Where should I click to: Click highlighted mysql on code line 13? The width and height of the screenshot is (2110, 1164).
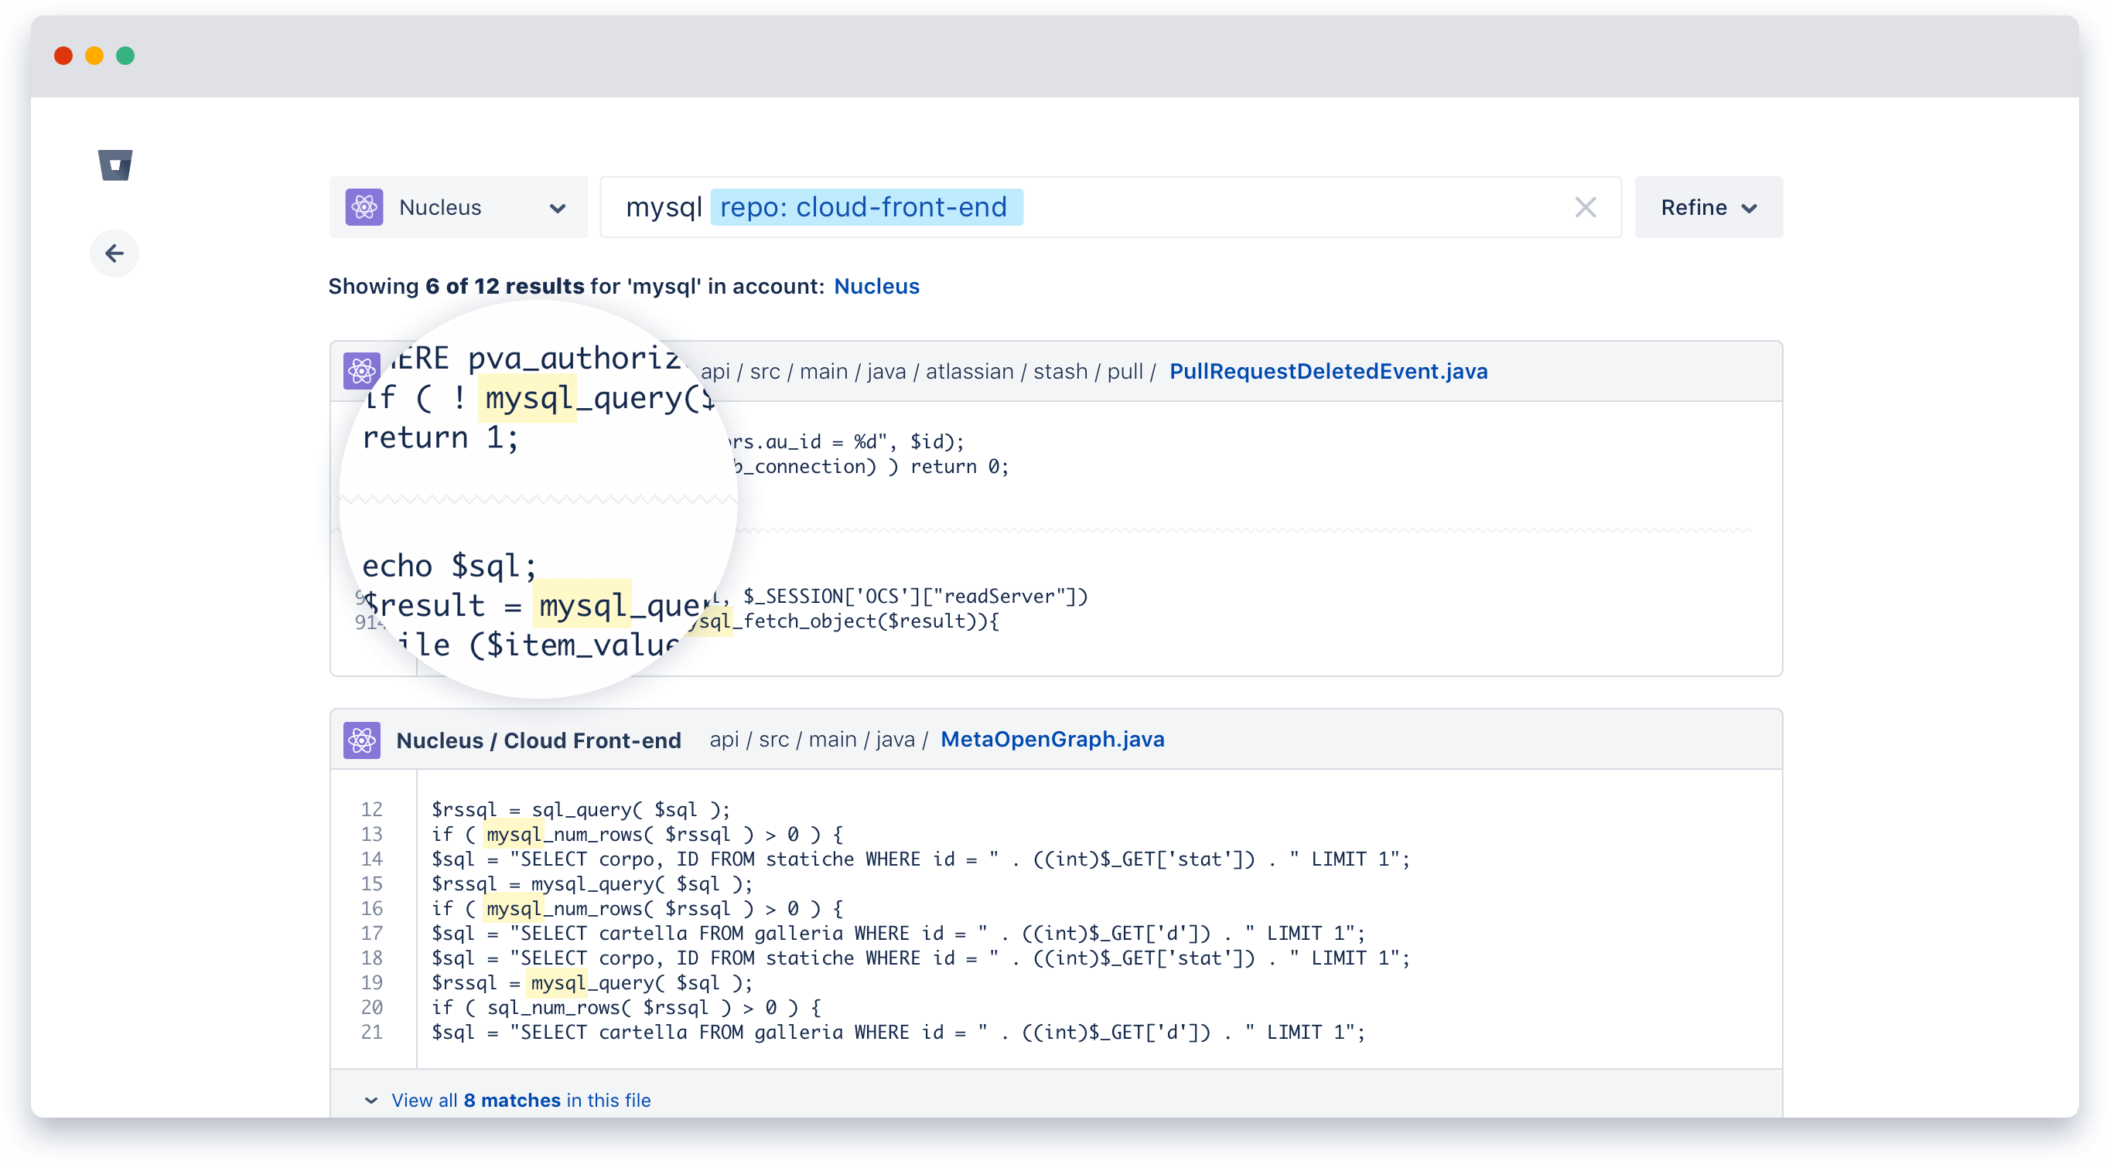(x=514, y=833)
